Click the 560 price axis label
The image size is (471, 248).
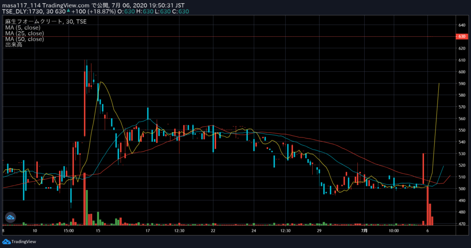pos(462,118)
